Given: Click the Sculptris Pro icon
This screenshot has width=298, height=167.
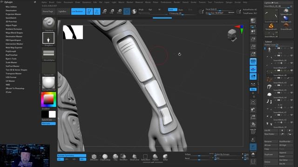Looking at the screenshot, I should [134, 11].
